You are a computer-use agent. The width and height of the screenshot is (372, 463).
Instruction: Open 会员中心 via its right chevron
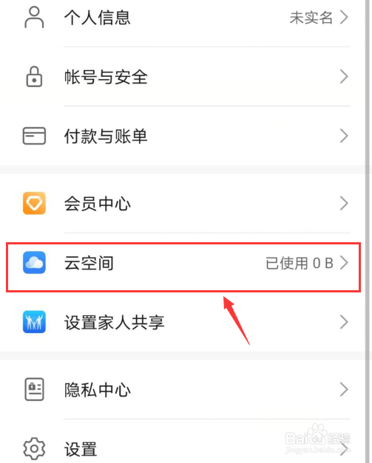[x=344, y=203]
